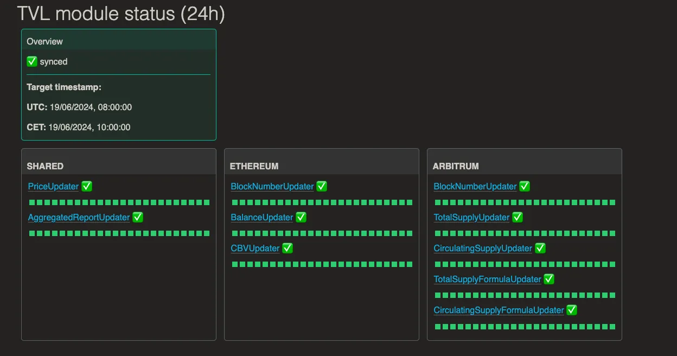677x356 pixels.
Task: Click the checkmark next to CirculatingSupplyFormulaUpdater
Action: pyautogui.click(x=572, y=310)
